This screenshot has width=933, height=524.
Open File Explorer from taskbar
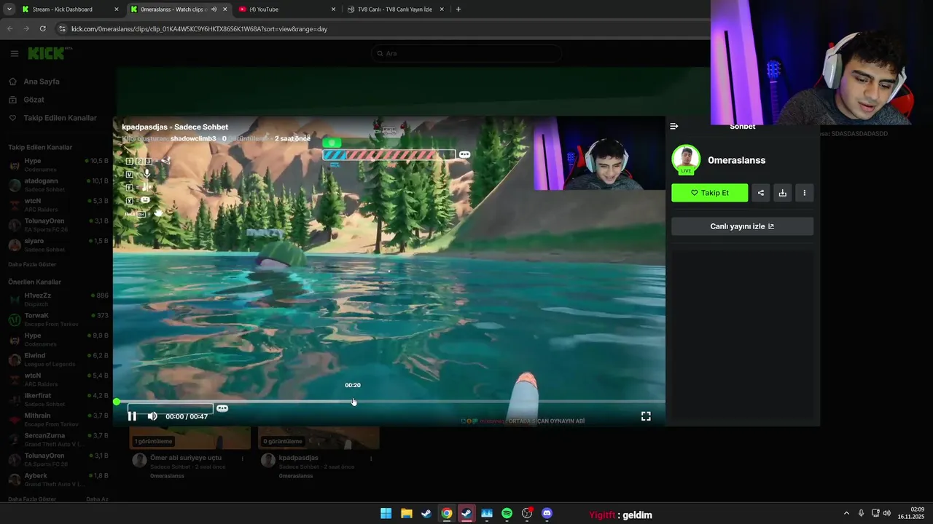pyautogui.click(x=406, y=514)
